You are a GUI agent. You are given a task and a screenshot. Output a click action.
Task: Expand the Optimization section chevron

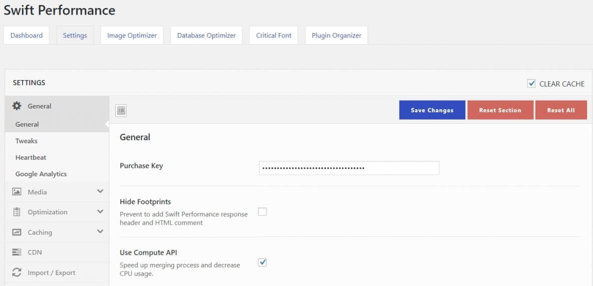point(100,211)
